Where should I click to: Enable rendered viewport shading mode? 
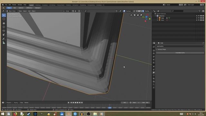(143, 11)
